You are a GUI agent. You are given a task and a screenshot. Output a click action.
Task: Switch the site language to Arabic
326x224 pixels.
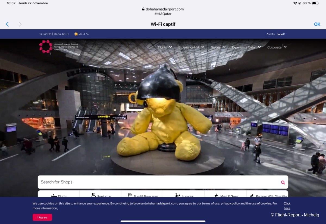pos(281,34)
